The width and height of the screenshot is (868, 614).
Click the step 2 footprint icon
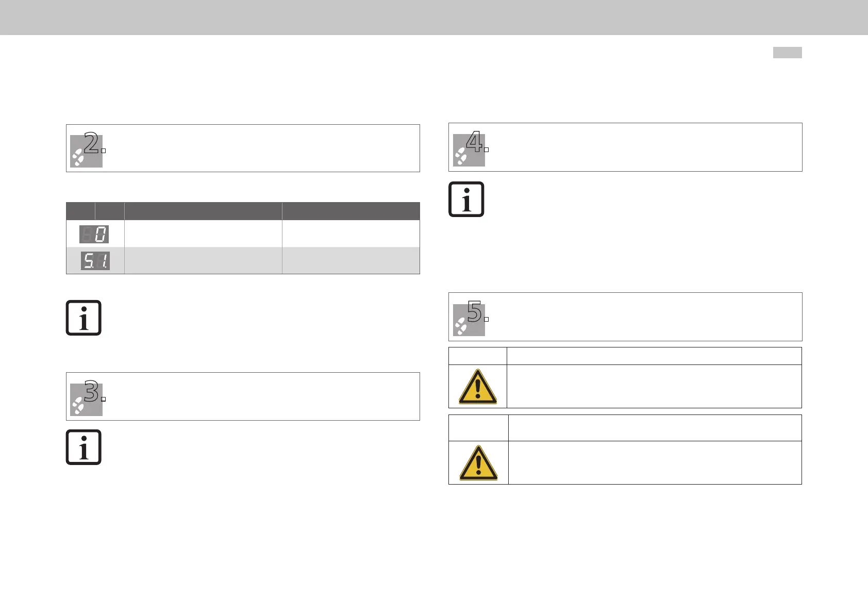(86, 151)
